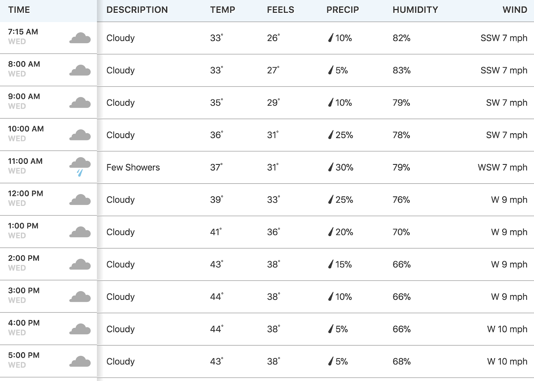Click the TEMP column header
The width and height of the screenshot is (534, 381).
223,10
